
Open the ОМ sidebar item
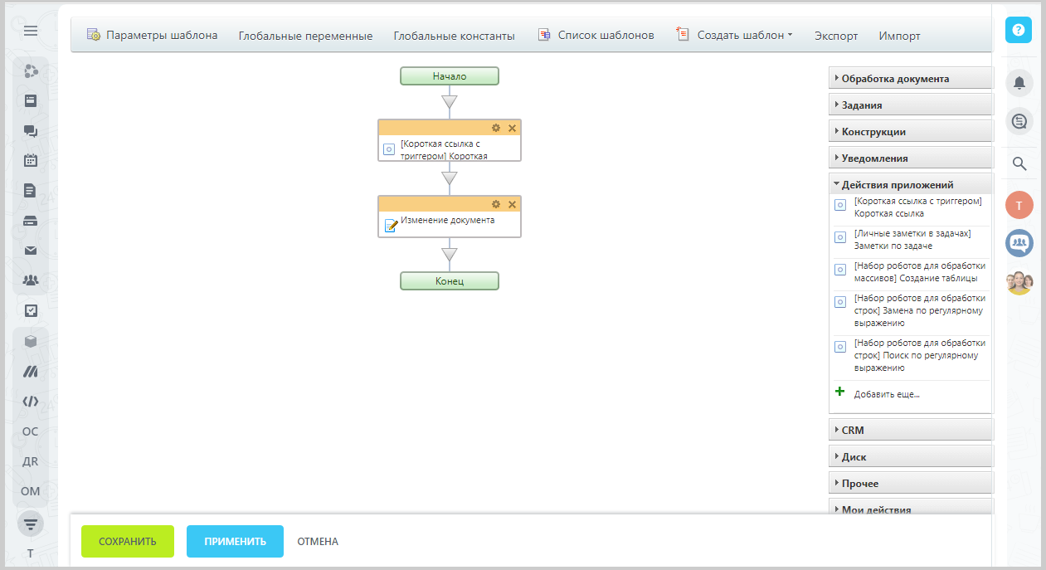(31, 491)
